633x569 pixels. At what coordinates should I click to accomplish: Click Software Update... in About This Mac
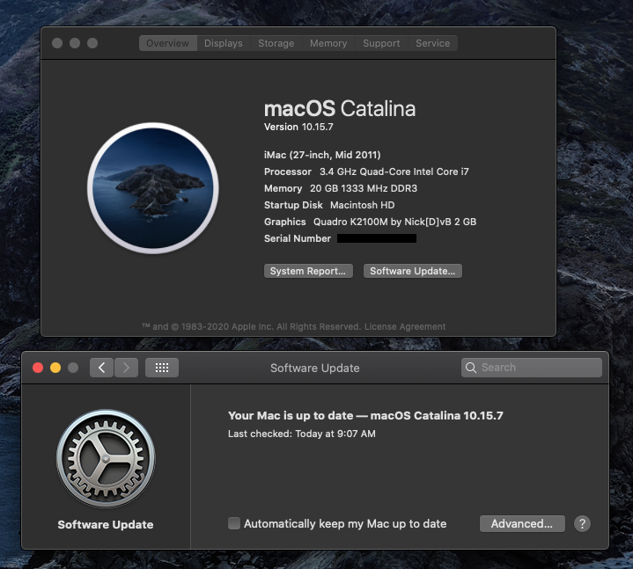(413, 271)
